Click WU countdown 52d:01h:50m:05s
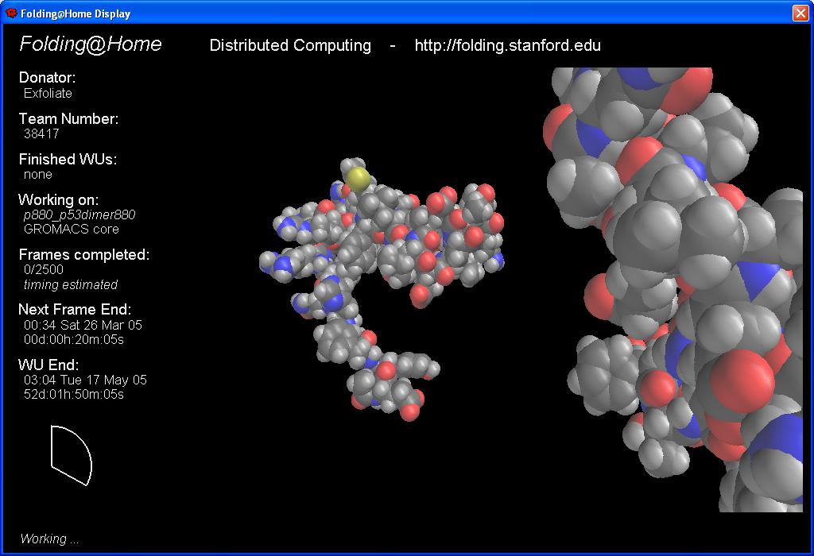The image size is (814, 556). (x=74, y=395)
